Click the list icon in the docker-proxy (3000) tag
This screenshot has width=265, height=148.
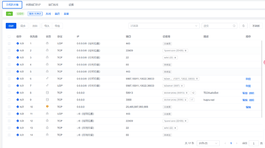185,100
